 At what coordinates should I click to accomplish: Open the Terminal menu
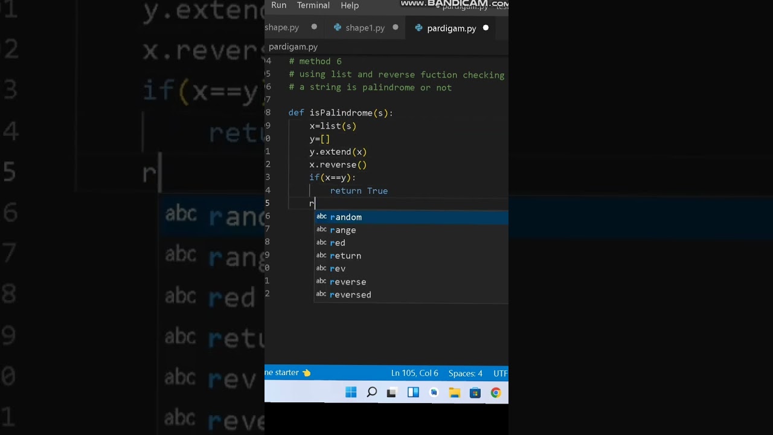(x=313, y=5)
